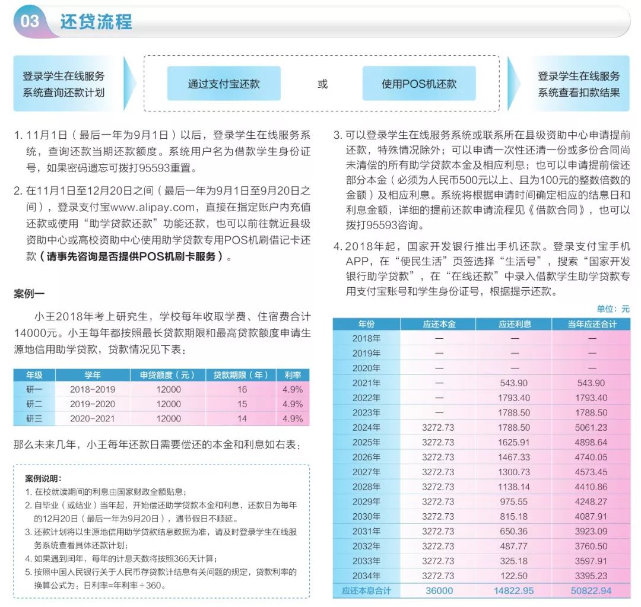
Task: Click the "www.alipay.com" web address
Action: [153, 207]
